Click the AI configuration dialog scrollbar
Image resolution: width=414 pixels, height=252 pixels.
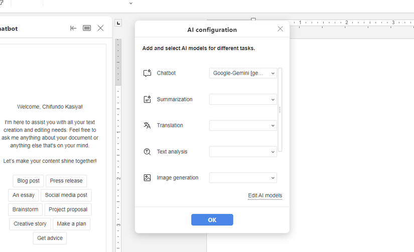[280, 109]
